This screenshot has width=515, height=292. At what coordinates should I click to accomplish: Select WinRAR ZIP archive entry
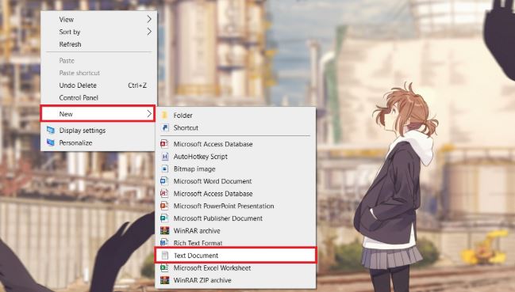pyautogui.click(x=235, y=280)
